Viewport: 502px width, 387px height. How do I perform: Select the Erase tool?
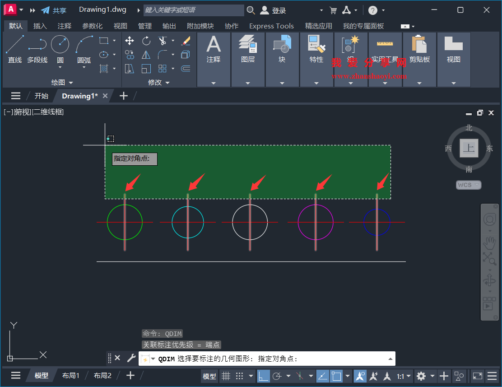coord(186,41)
